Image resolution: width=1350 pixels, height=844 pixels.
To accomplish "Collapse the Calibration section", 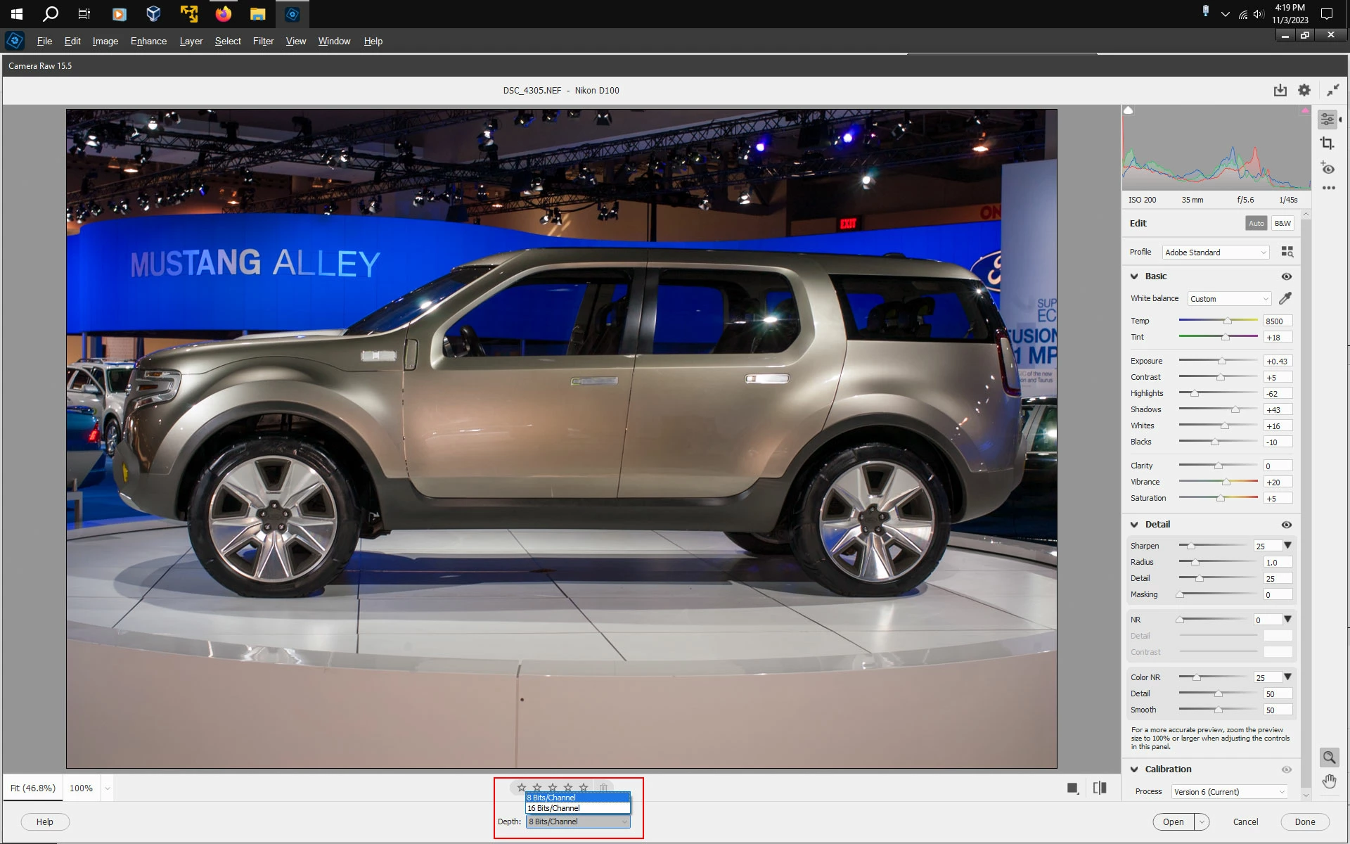I will (1134, 769).
